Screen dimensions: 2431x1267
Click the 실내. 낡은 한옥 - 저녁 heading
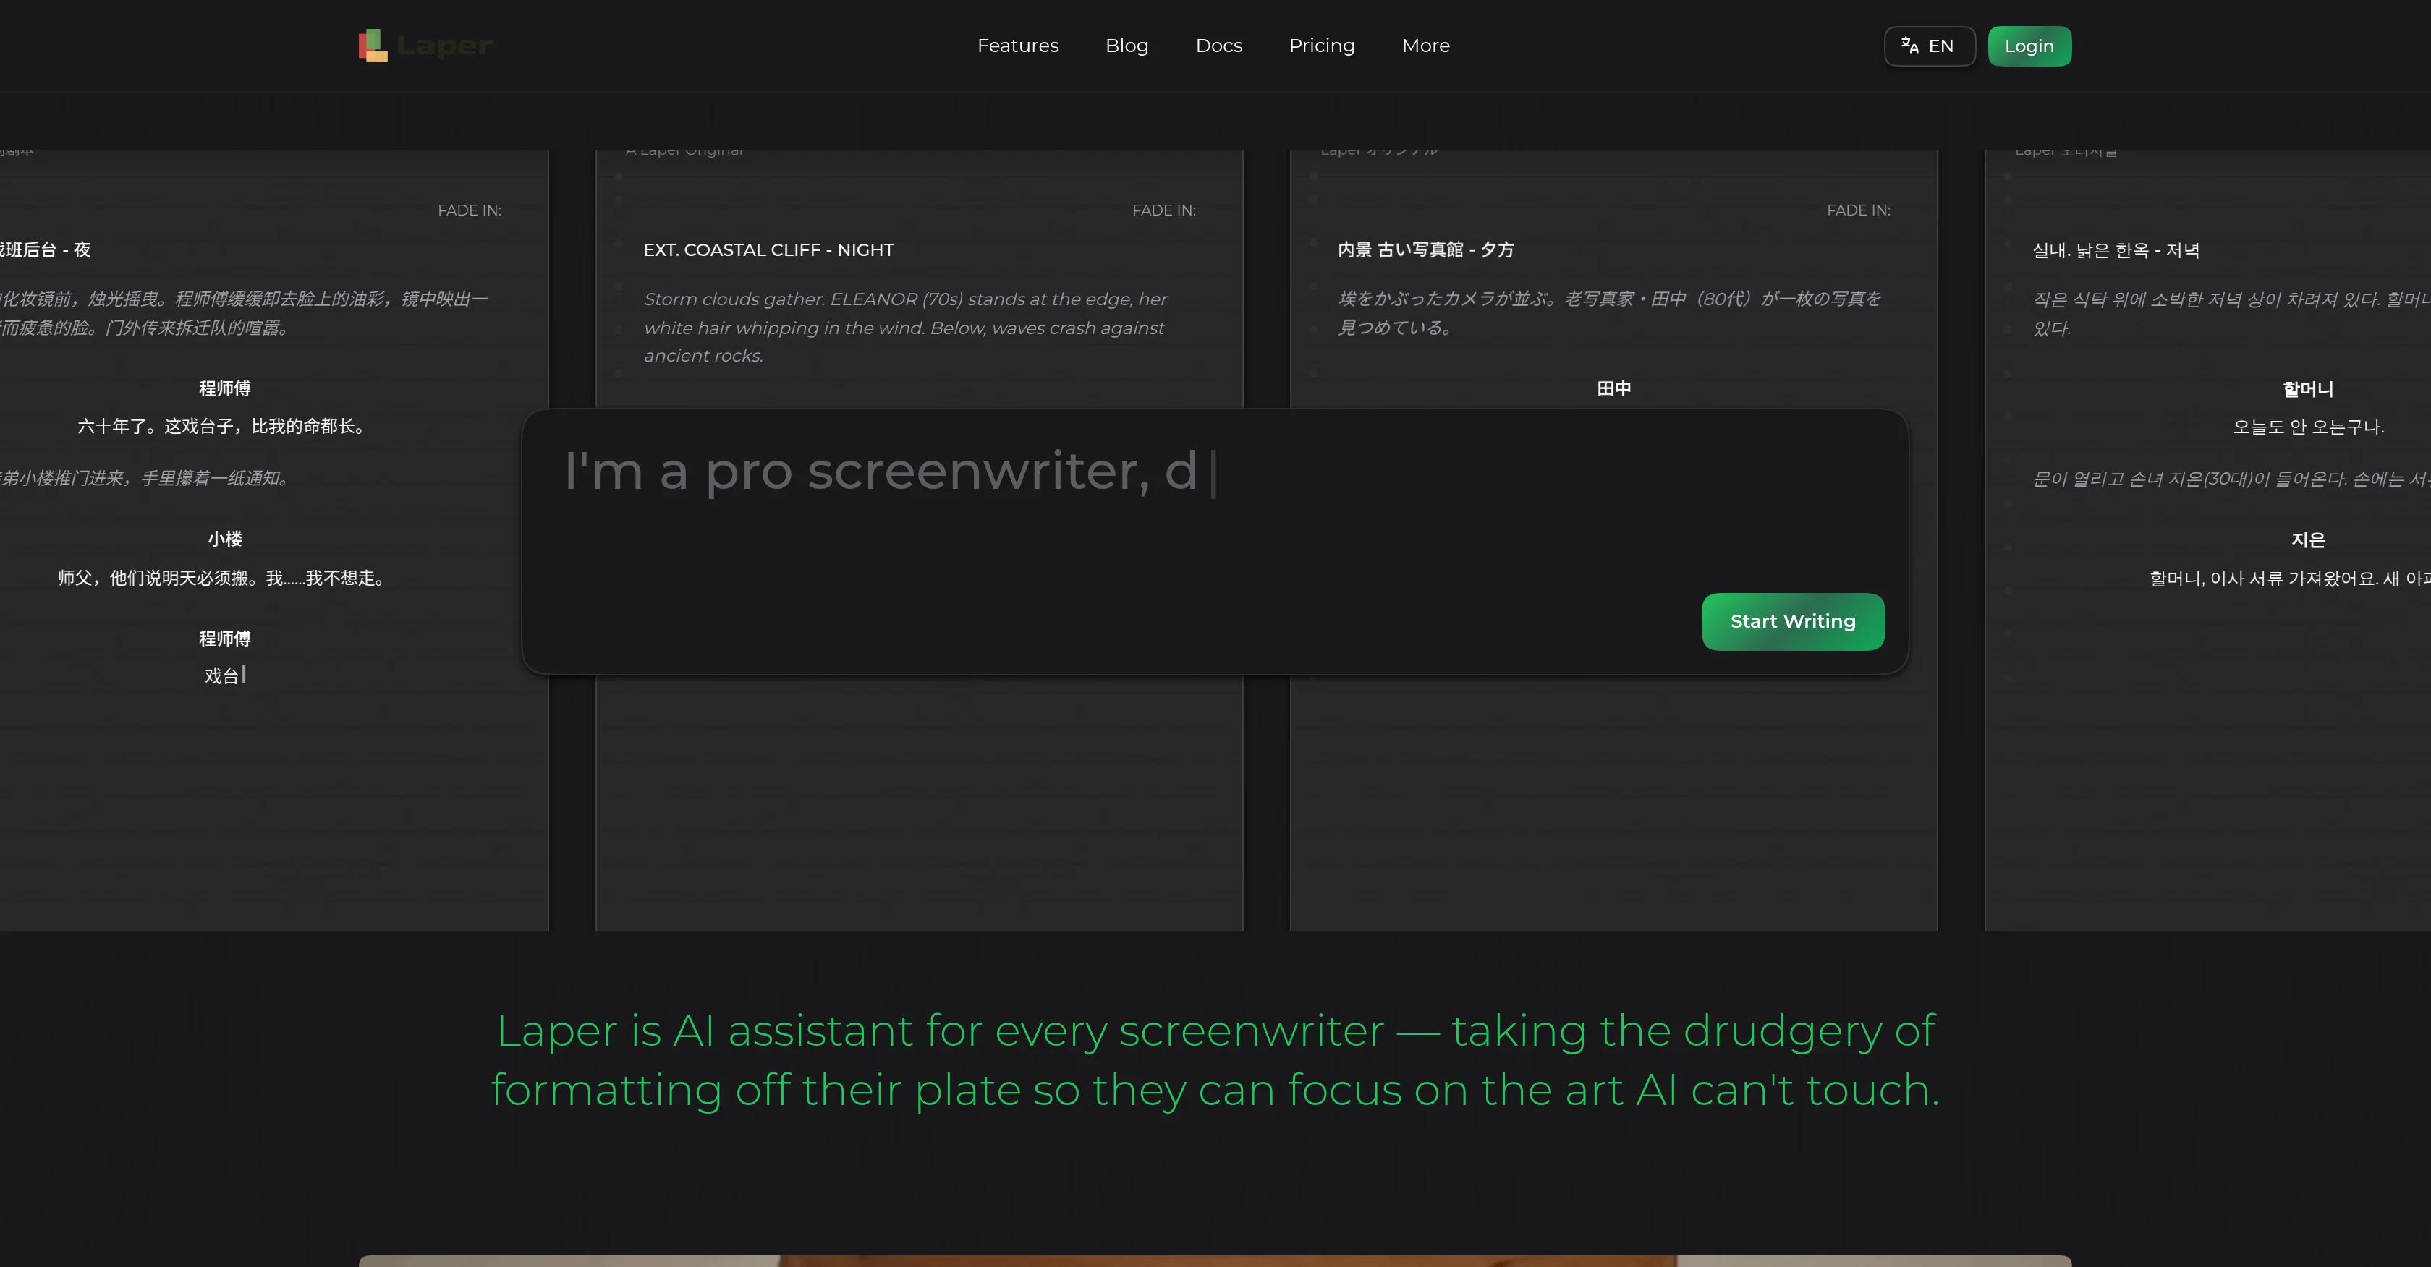2116,250
